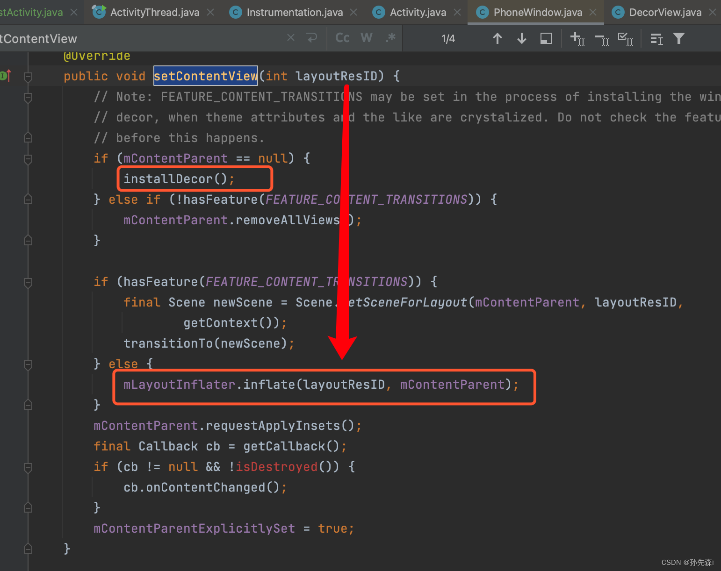The image size is (721, 571).
Task: Open the Instrumentation.java tab
Action: tap(295, 12)
